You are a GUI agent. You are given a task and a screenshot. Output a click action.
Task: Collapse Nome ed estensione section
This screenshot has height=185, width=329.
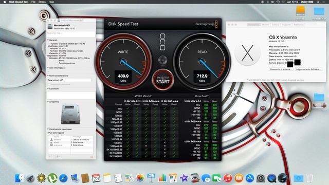(x=48, y=76)
